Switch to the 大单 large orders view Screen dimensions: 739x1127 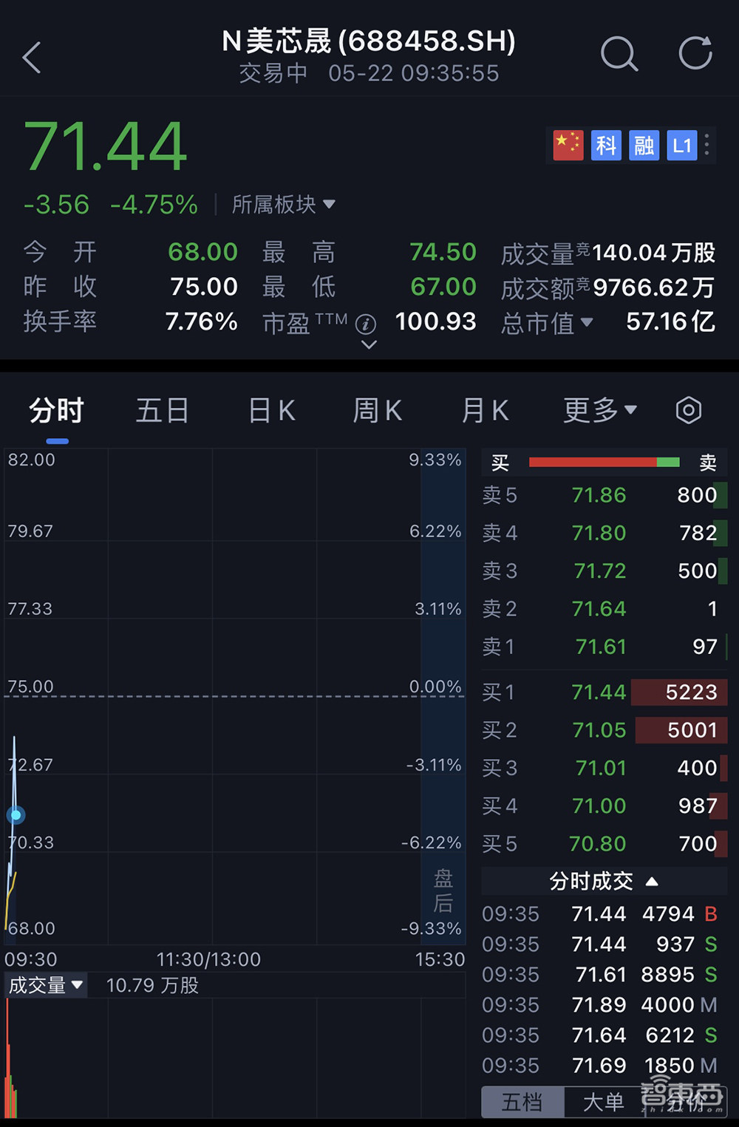(603, 1101)
